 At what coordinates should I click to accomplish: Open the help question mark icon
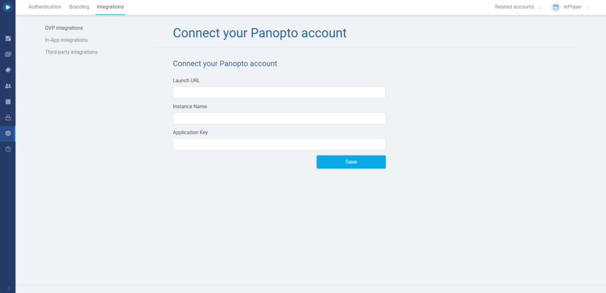coord(8,149)
